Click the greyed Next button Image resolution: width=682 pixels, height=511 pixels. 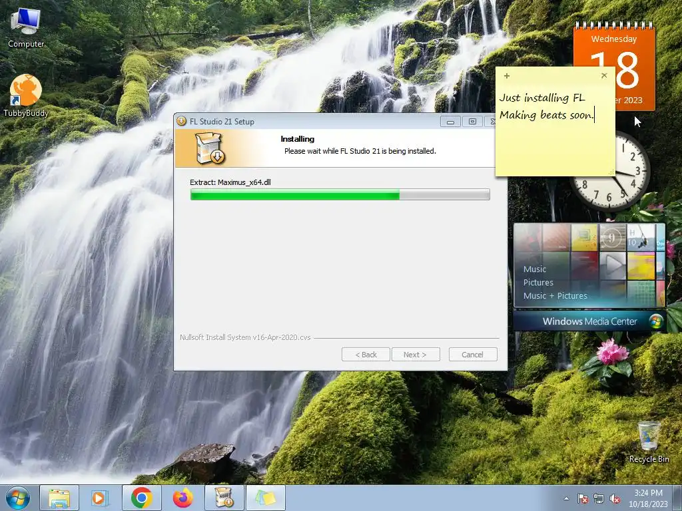tap(416, 355)
